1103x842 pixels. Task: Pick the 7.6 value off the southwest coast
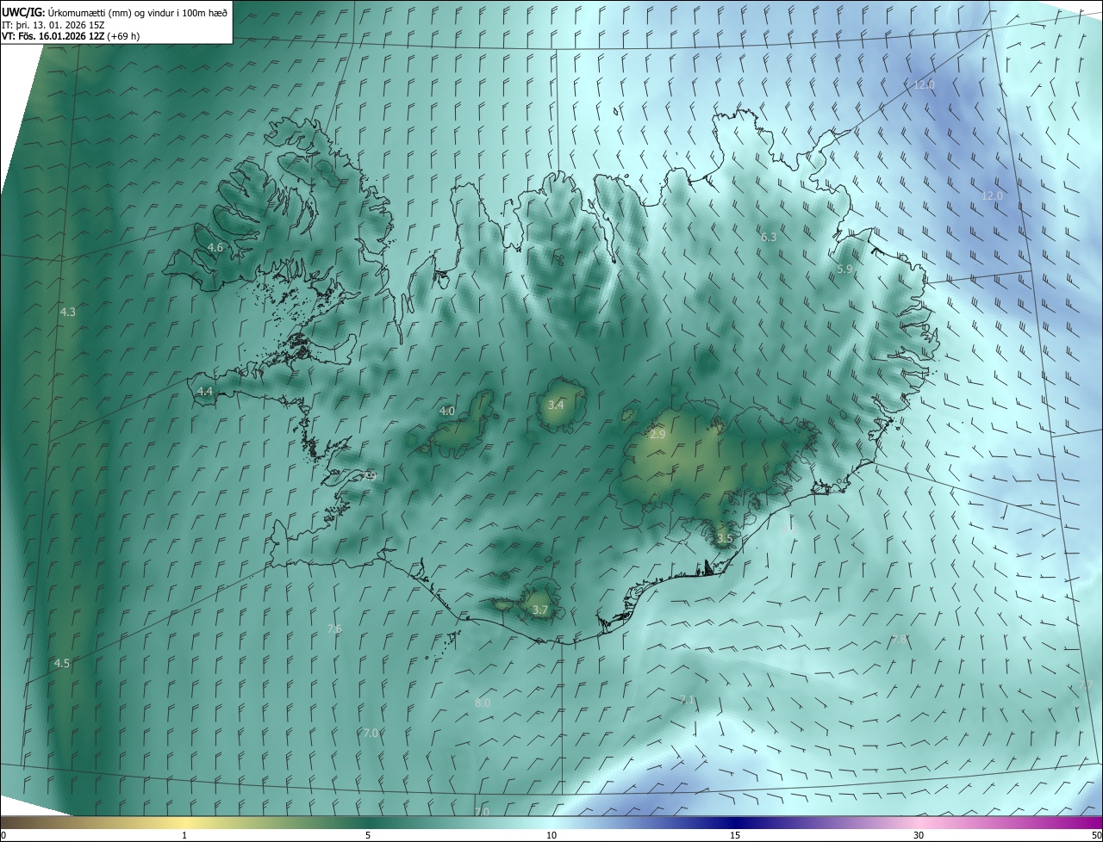click(x=334, y=628)
